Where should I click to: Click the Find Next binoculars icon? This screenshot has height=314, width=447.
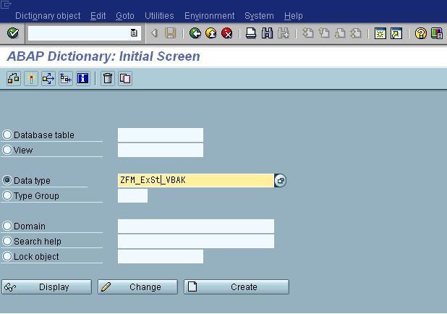283,33
